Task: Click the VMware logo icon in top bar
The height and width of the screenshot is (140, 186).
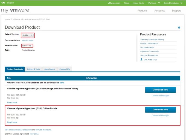Action: 3,3
